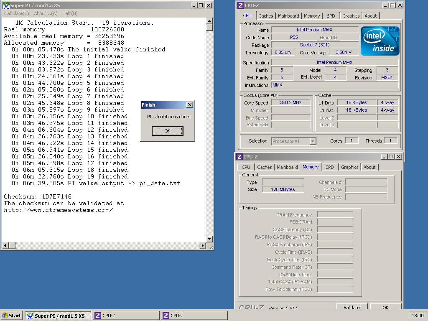Image resolution: width=428 pixels, height=321 pixels.
Task: Click the CPU-Z logo in the upper window's title bar
Action: 240,5
